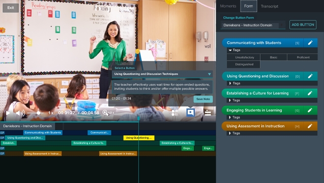The height and width of the screenshot is (183, 324).
Task: Click the EP label on Assessment row
Action: click(2, 154)
